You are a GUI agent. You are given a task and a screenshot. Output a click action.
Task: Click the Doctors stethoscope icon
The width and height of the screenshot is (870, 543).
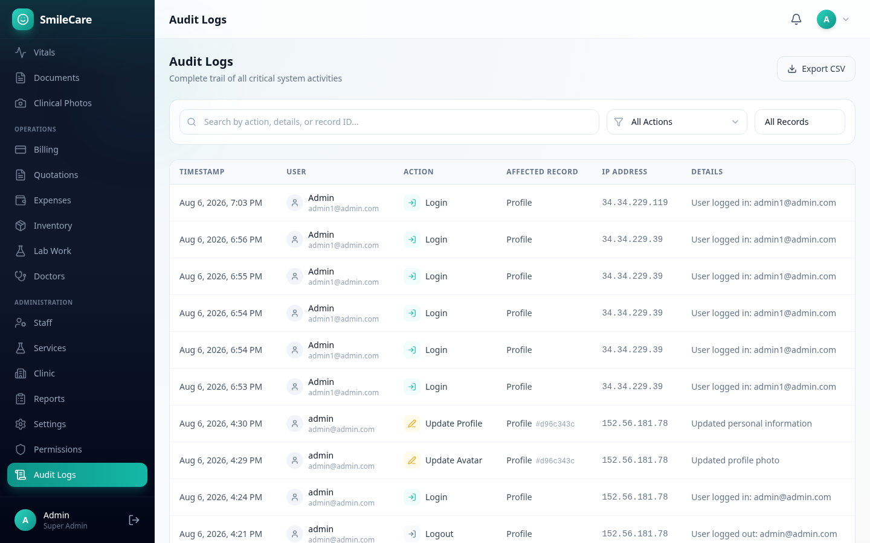pyautogui.click(x=21, y=276)
